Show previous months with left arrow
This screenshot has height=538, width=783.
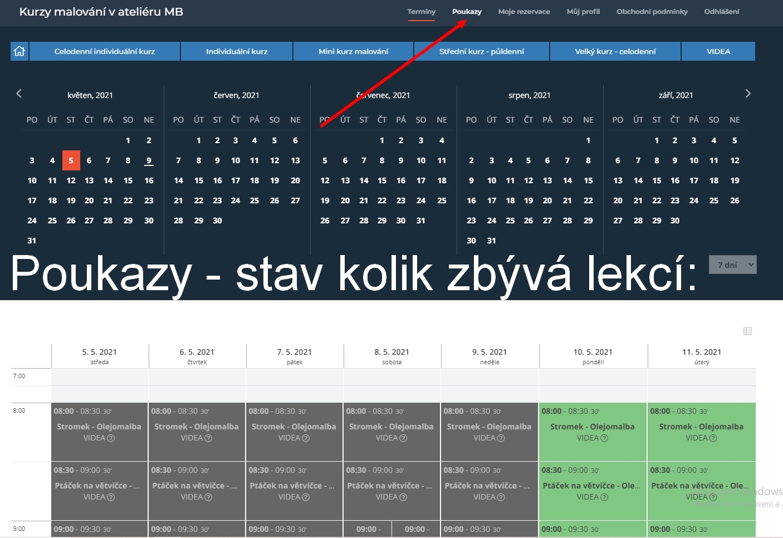pyautogui.click(x=19, y=94)
